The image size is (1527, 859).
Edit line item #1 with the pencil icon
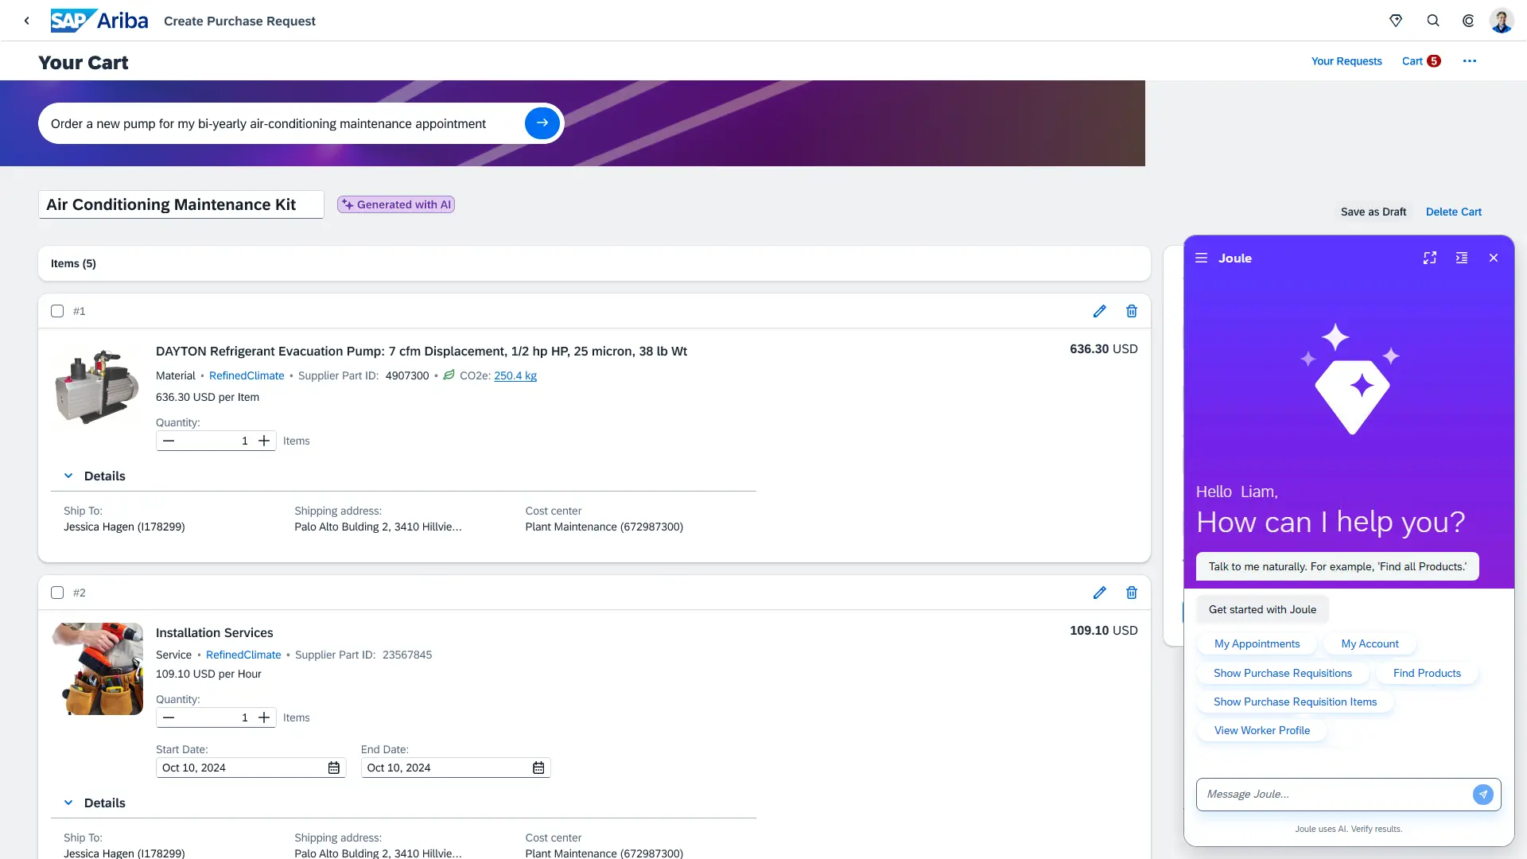[x=1100, y=311]
